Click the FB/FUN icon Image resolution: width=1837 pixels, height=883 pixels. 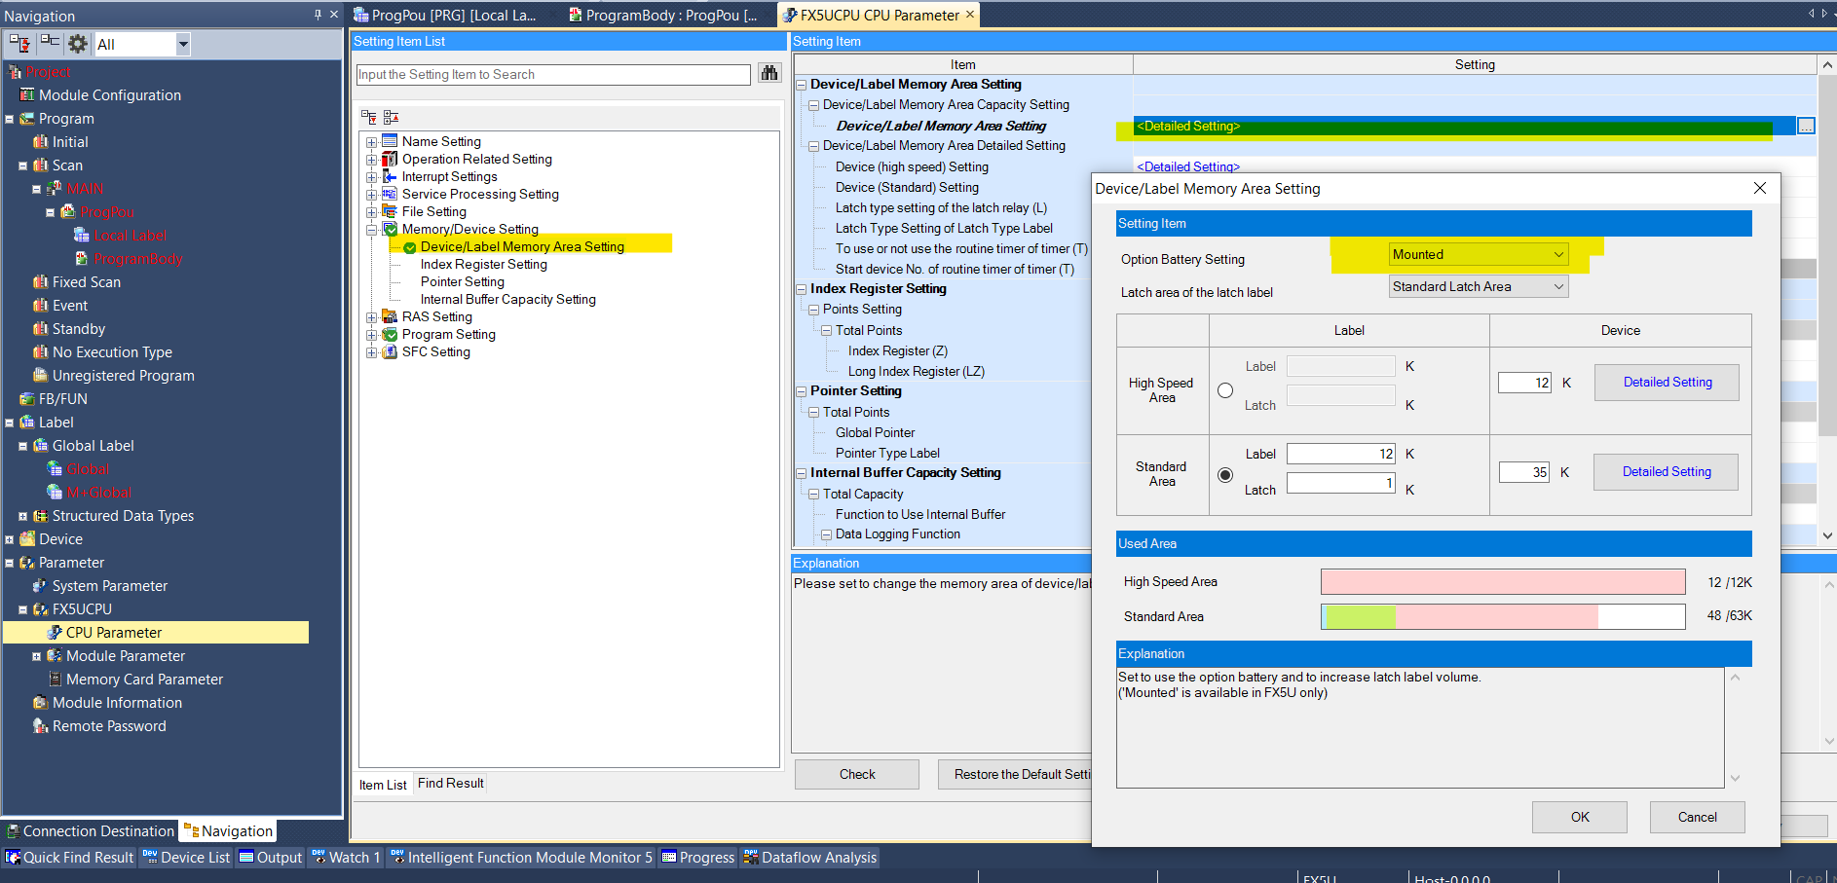pyautogui.click(x=27, y=399)
